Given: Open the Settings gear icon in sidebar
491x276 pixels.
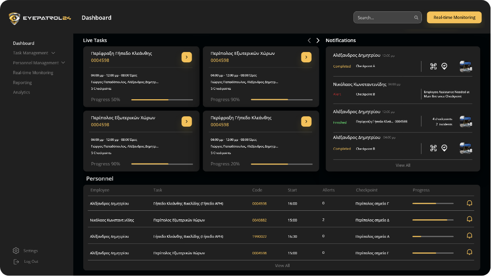Looking at the screenshot, I should (x=16, y=250).
